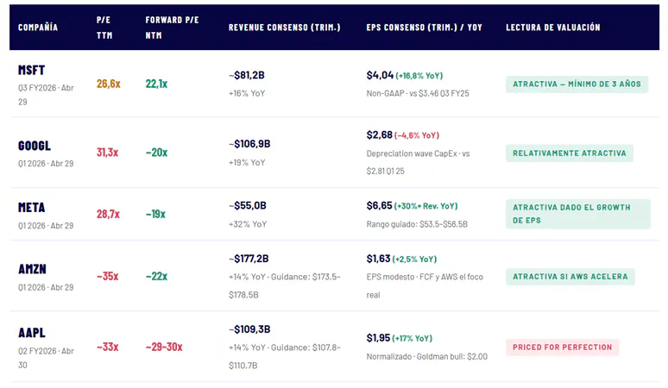Click GOOGL's $2,68 EPS consensus value
This screenshot has width=668, height=388.
[x=380, y=135]
